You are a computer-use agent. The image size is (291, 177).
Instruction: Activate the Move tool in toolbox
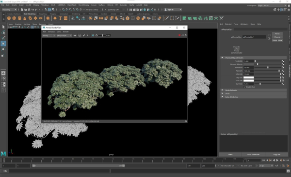coord(3,44)
